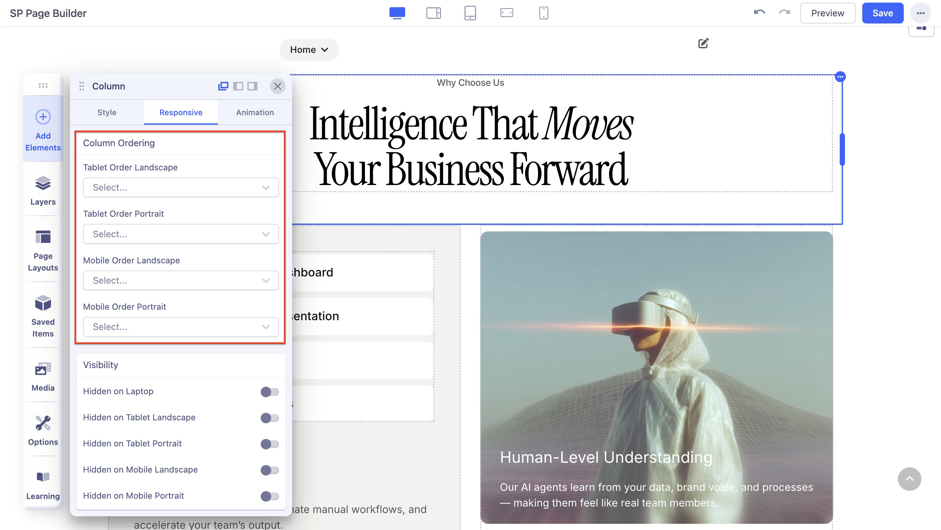The image size is (941, 530).
Task: Open the Layers panel
Action: coord(43,190)
